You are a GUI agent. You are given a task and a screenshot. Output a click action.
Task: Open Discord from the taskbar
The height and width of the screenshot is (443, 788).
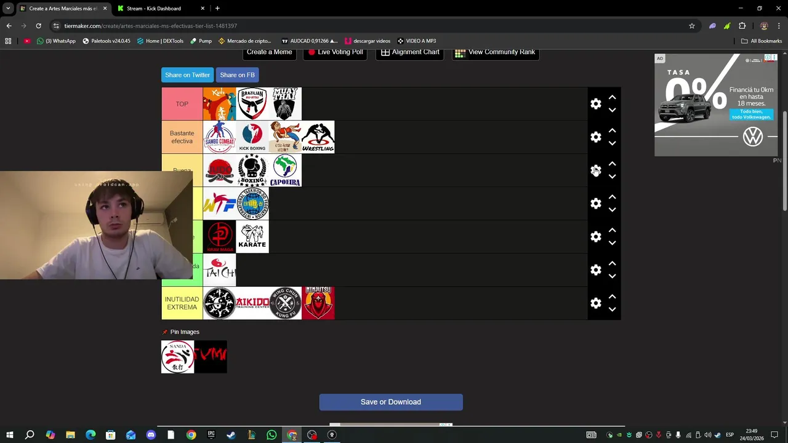tap(151, 435)
